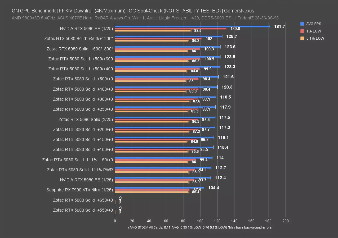Image resolution: width=338 pixels, height=238 pixels.
Task: Select the RTX 5090 FE blue average bar
Action: (192, 26)
